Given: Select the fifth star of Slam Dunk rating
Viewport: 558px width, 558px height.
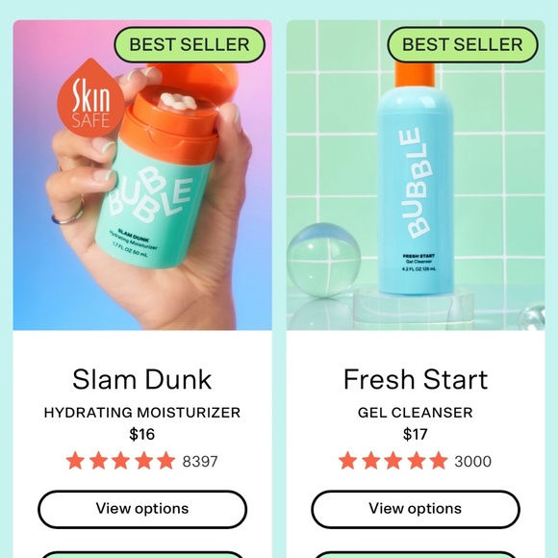Looking at the screenshot, I should pyautogui.click(x=166, y=461).
